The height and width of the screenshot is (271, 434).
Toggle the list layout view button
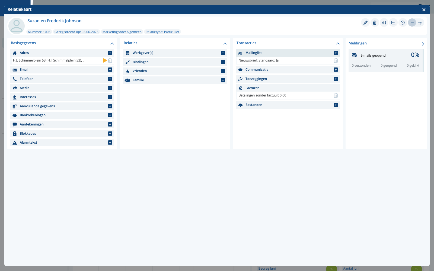(412, 23)
